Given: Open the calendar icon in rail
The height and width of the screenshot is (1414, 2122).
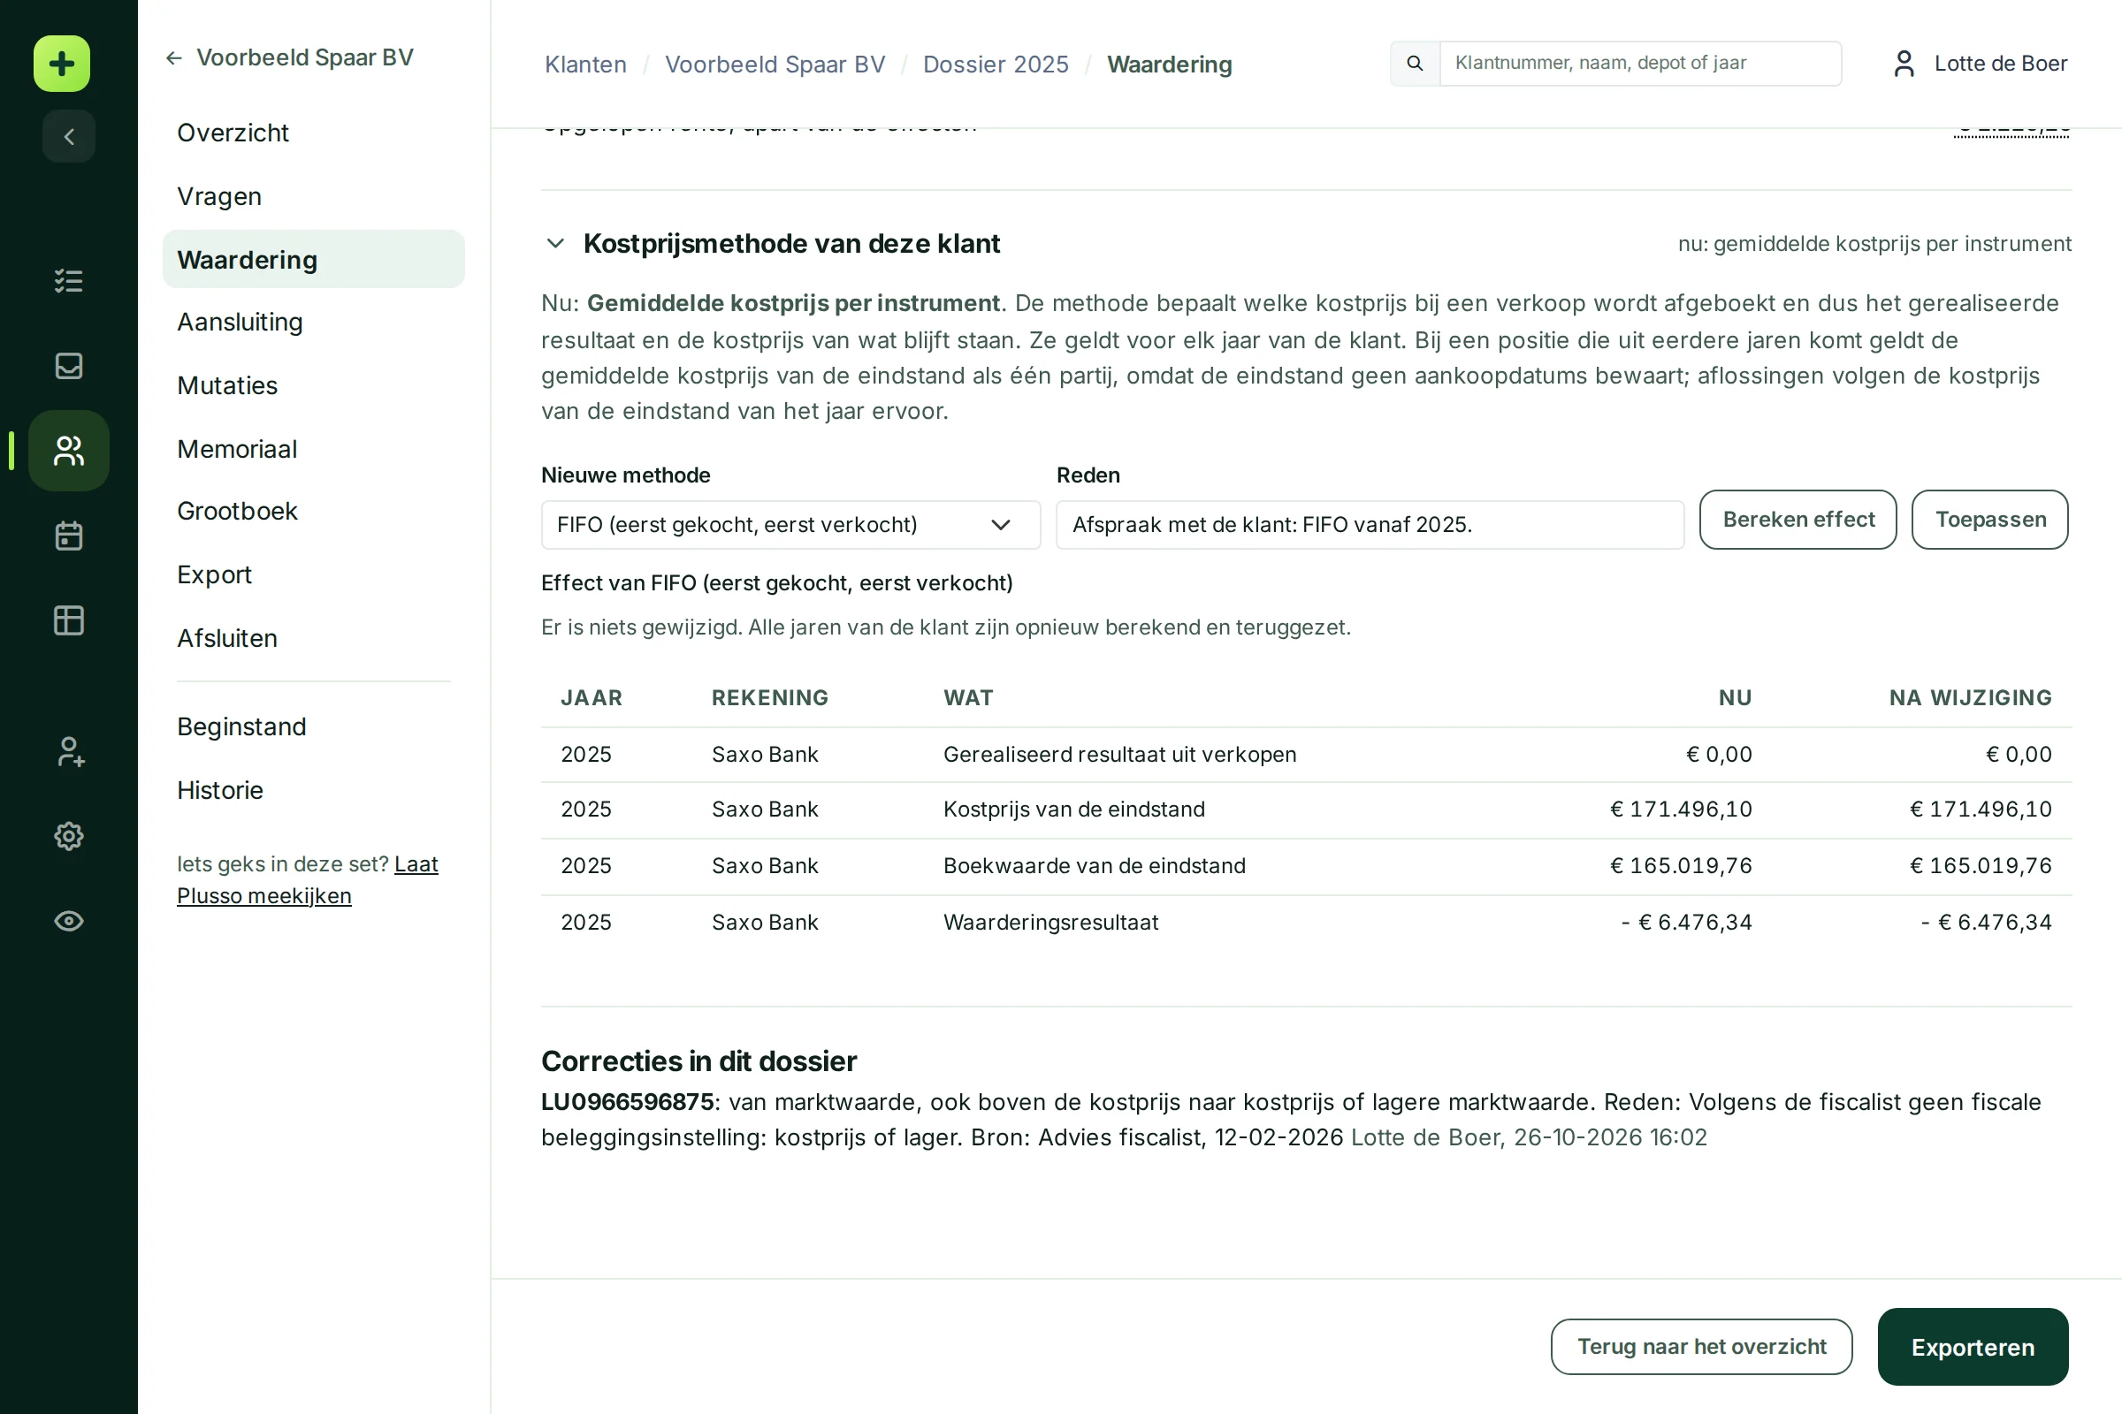Looking at the screenshot, I should click(69, 536).
